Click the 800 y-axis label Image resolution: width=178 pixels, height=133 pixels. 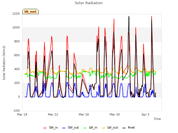click(17, 42)
